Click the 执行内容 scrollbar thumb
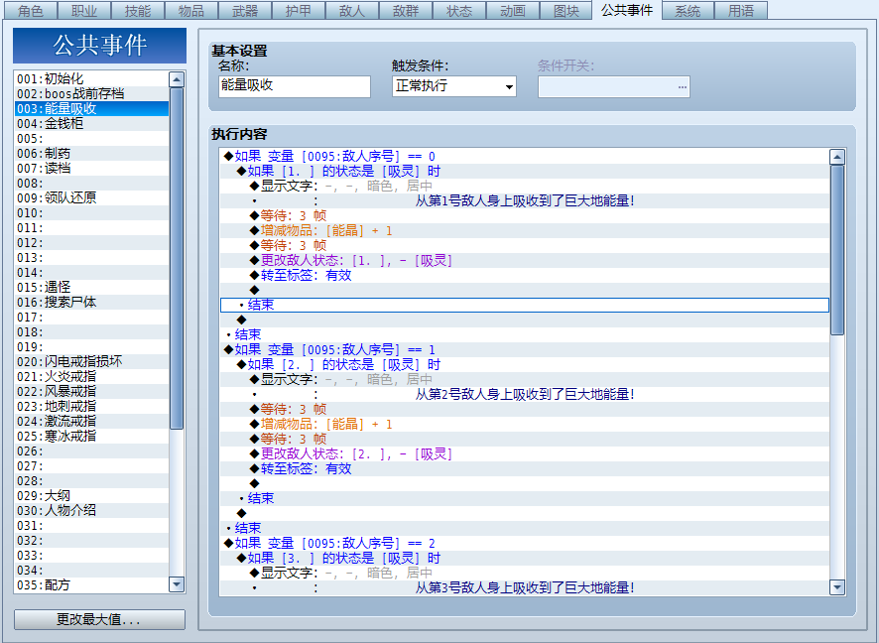 pyautogui.click(x=837, y=250)
